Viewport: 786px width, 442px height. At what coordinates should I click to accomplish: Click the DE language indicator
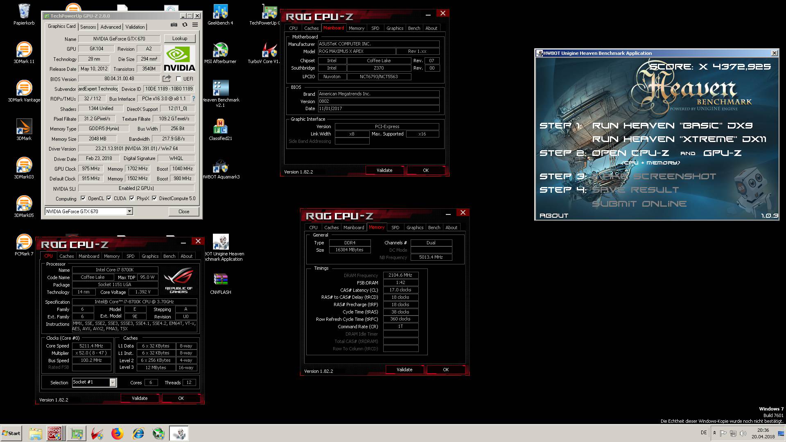click(x=703, y=433)
